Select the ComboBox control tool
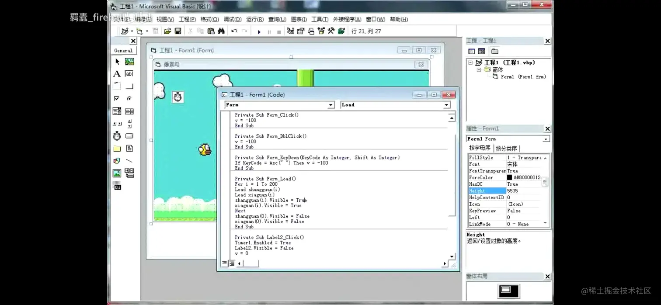The width and height of the screenshot is (661, 305). point(117,111)
